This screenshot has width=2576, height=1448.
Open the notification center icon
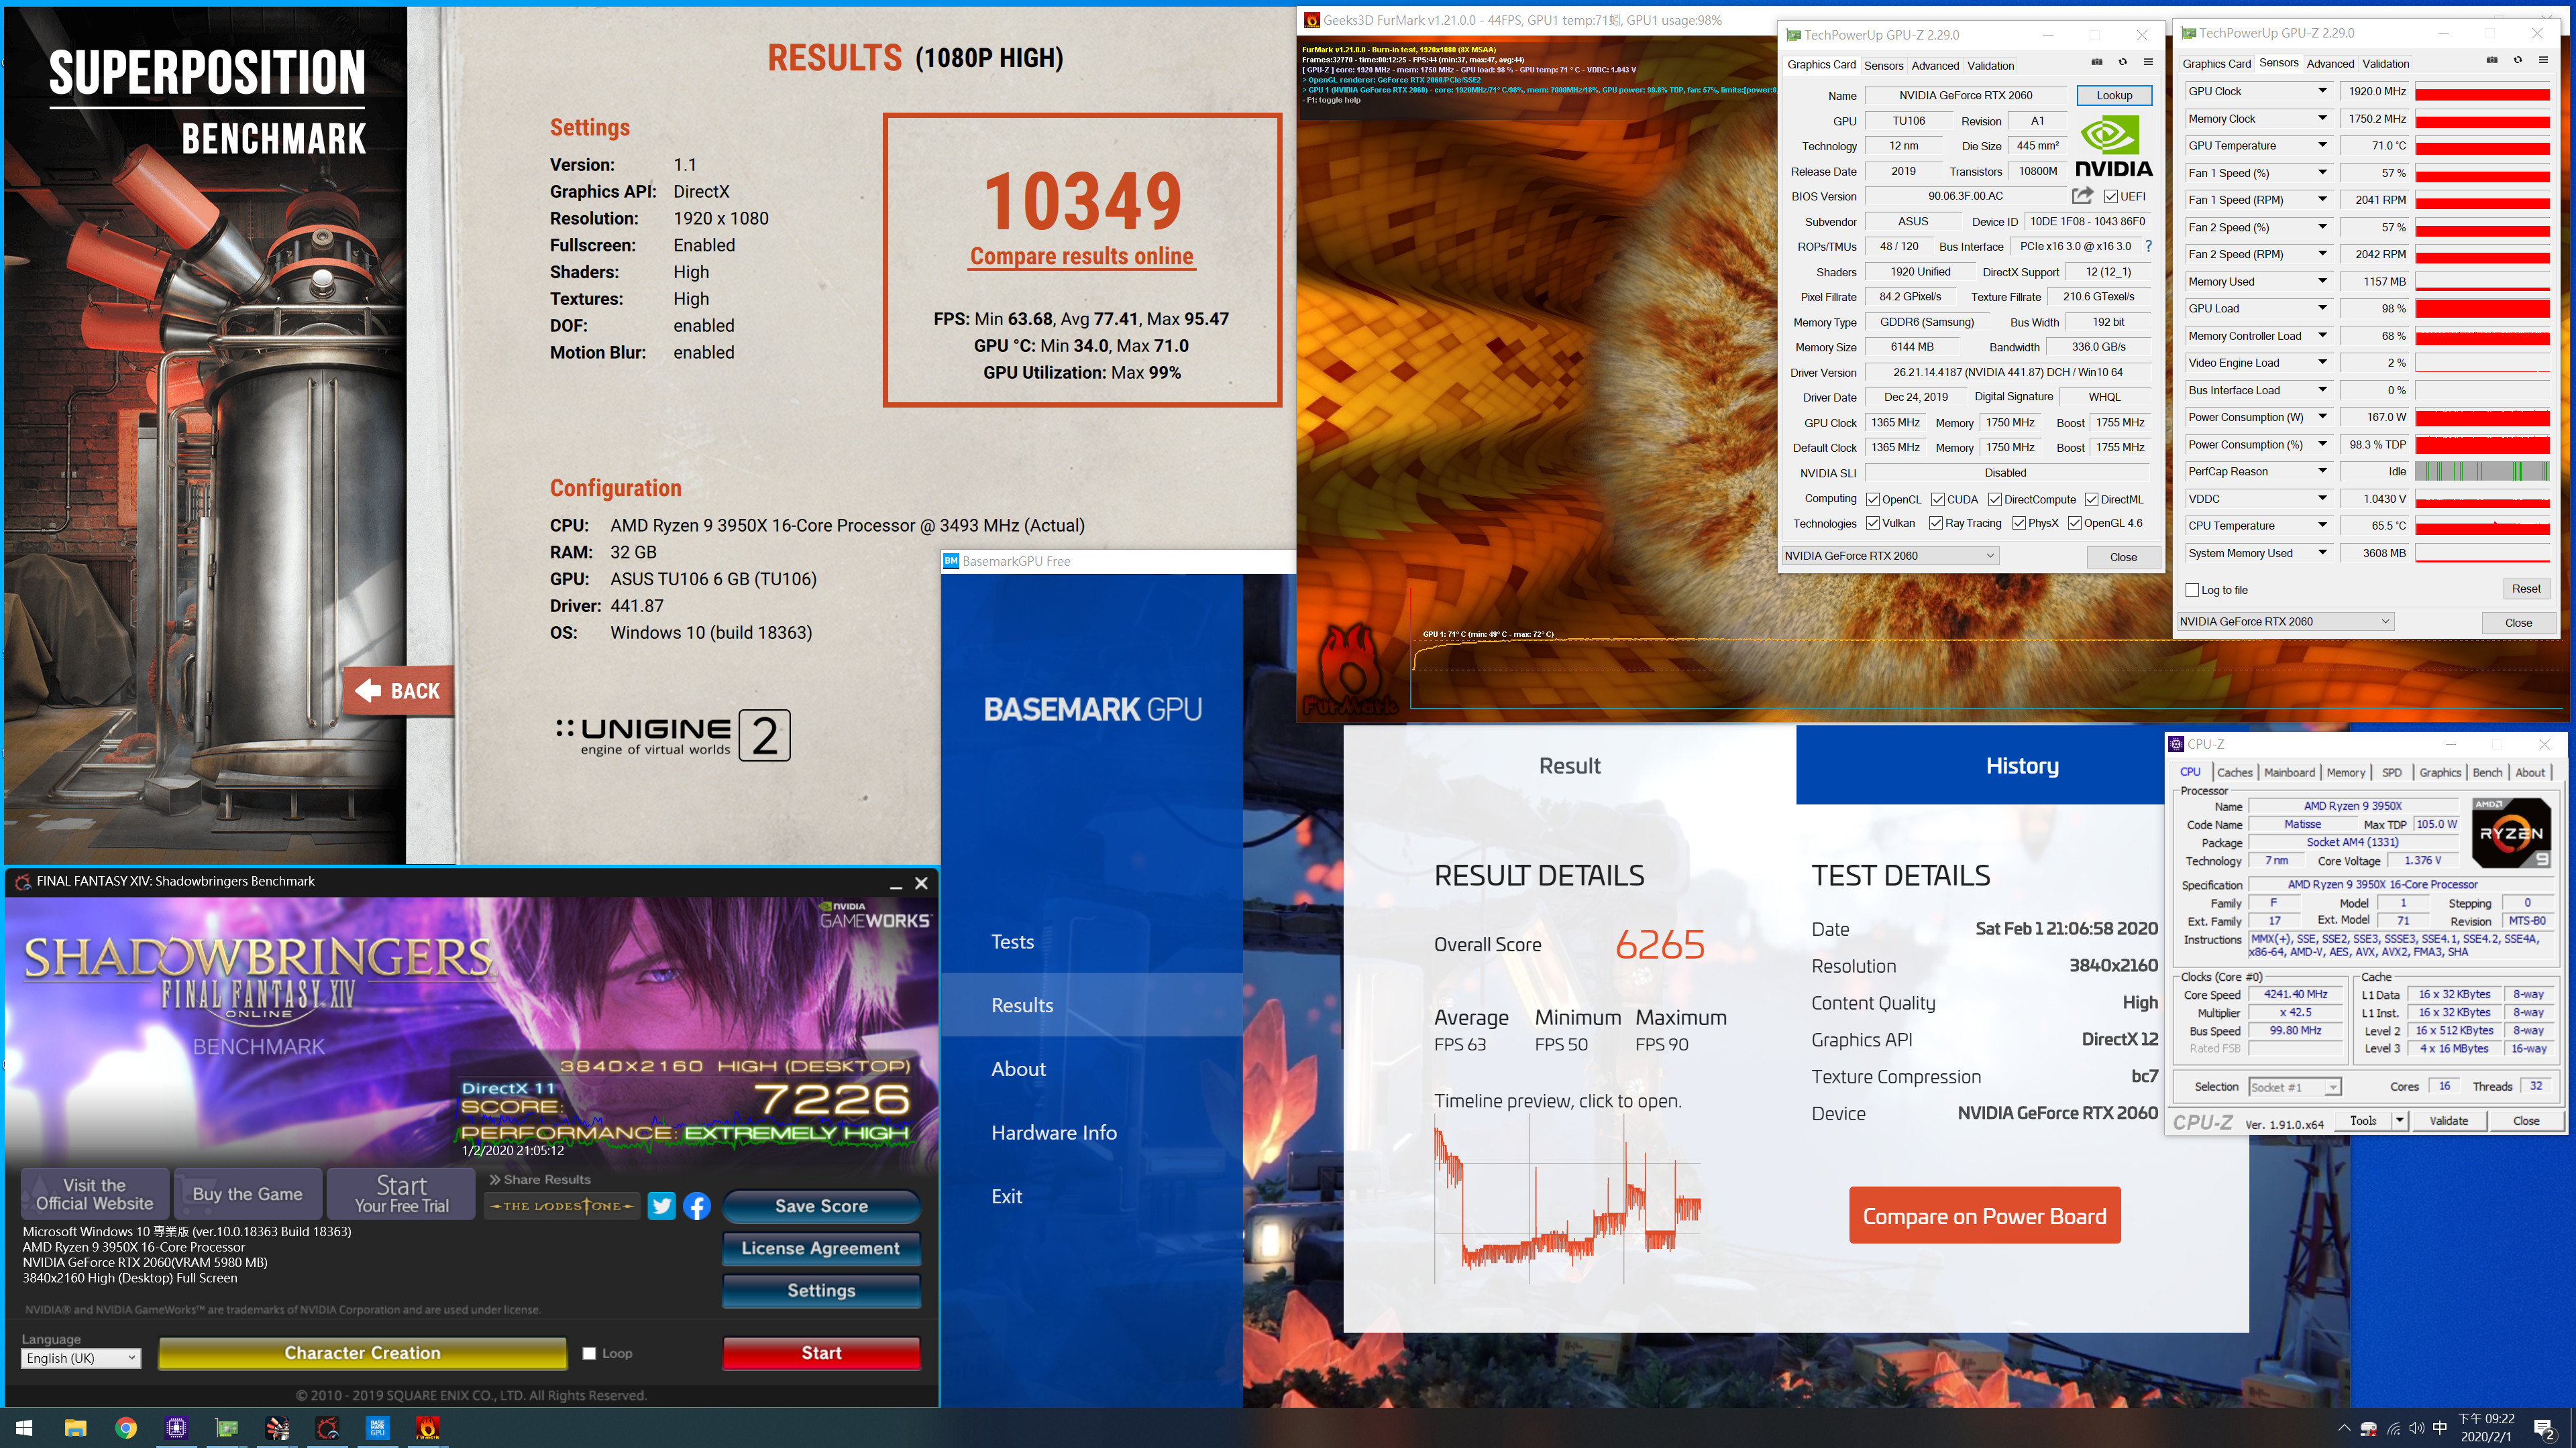click(x=2545, y=1429)
